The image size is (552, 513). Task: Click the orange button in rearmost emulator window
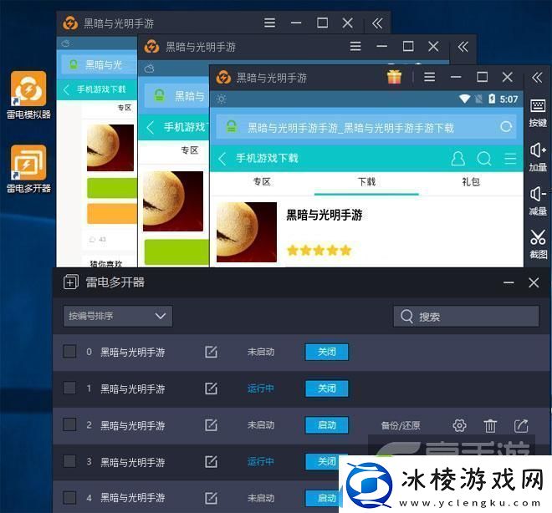click(x=111, y=213)
